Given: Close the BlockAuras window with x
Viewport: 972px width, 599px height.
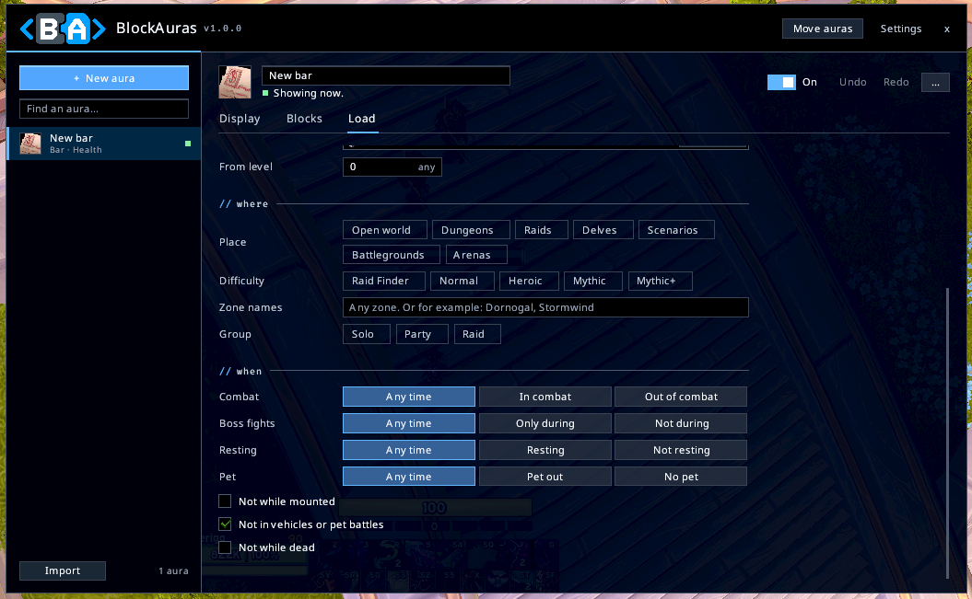Looking at the screenshot, I should 946,29.
